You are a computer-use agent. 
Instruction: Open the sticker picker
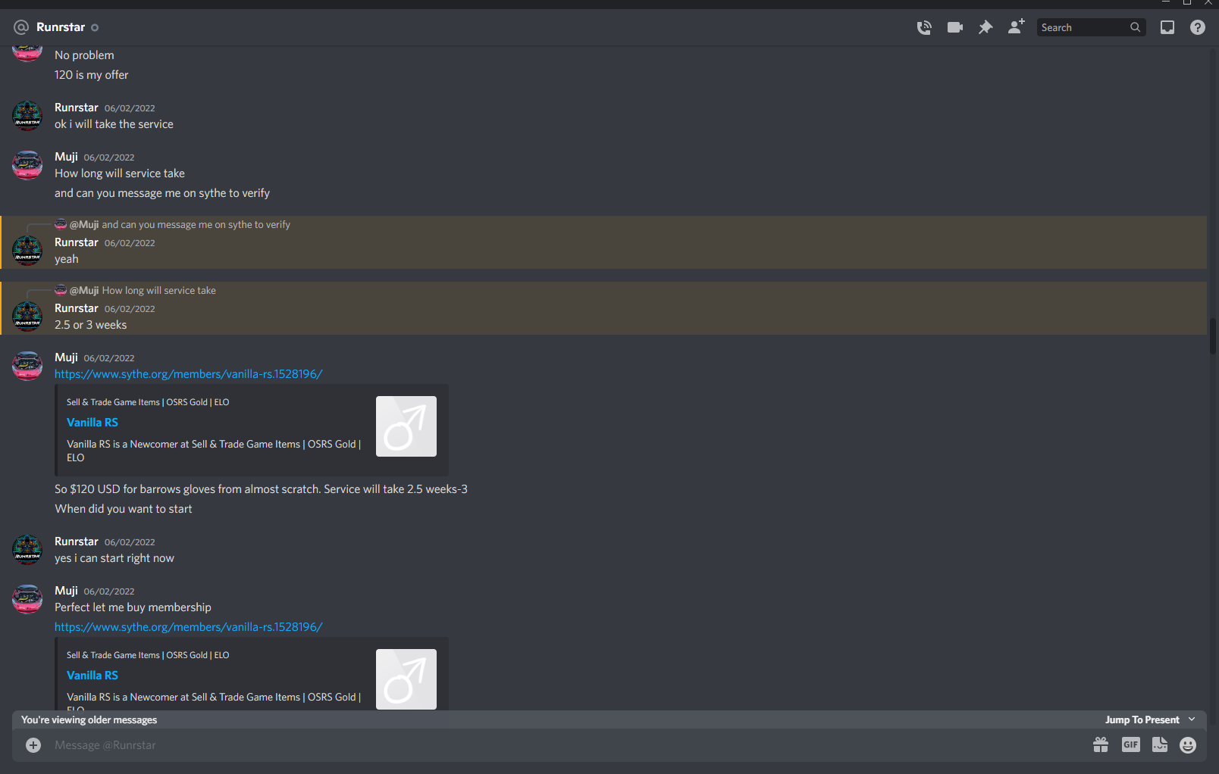pyautogui.click(x=1160, y=745)
